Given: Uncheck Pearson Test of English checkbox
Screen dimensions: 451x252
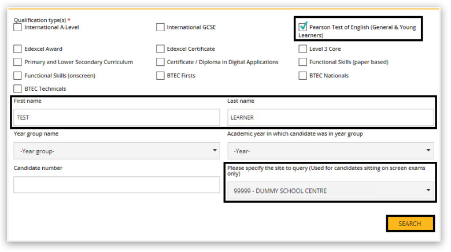Looking at the screenshot, I should pos(303,27).
